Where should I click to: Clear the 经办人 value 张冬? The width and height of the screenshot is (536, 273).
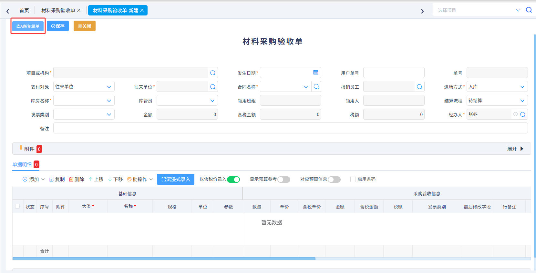[515, 114]
